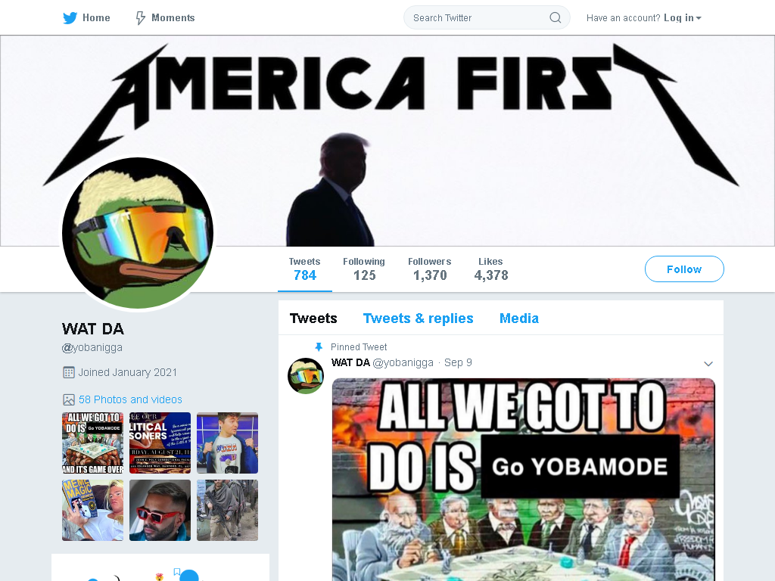Image resolution: width=775 pixels, height=581 pixels.
Task: Open Moments via the lightning bolt icon
Action: [x=140, y=18]
